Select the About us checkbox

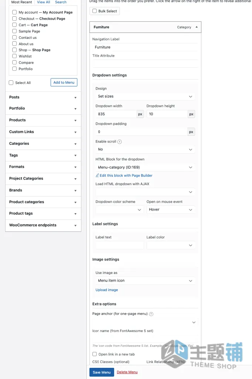tap(14, 44)
